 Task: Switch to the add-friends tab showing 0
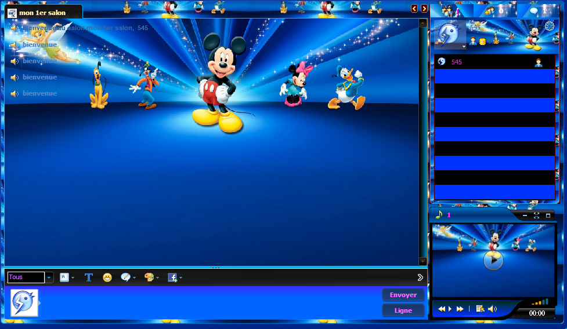click(x=494, y=11)
